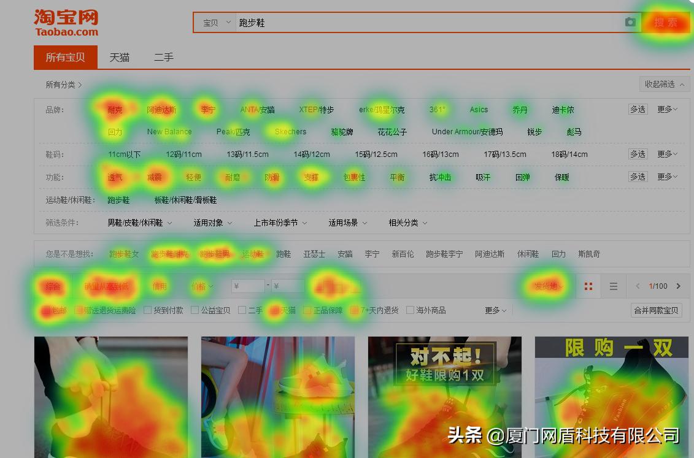Select the 耐克 brand link
The width and height of the screenshot is (694, 458).
[115, 110]
